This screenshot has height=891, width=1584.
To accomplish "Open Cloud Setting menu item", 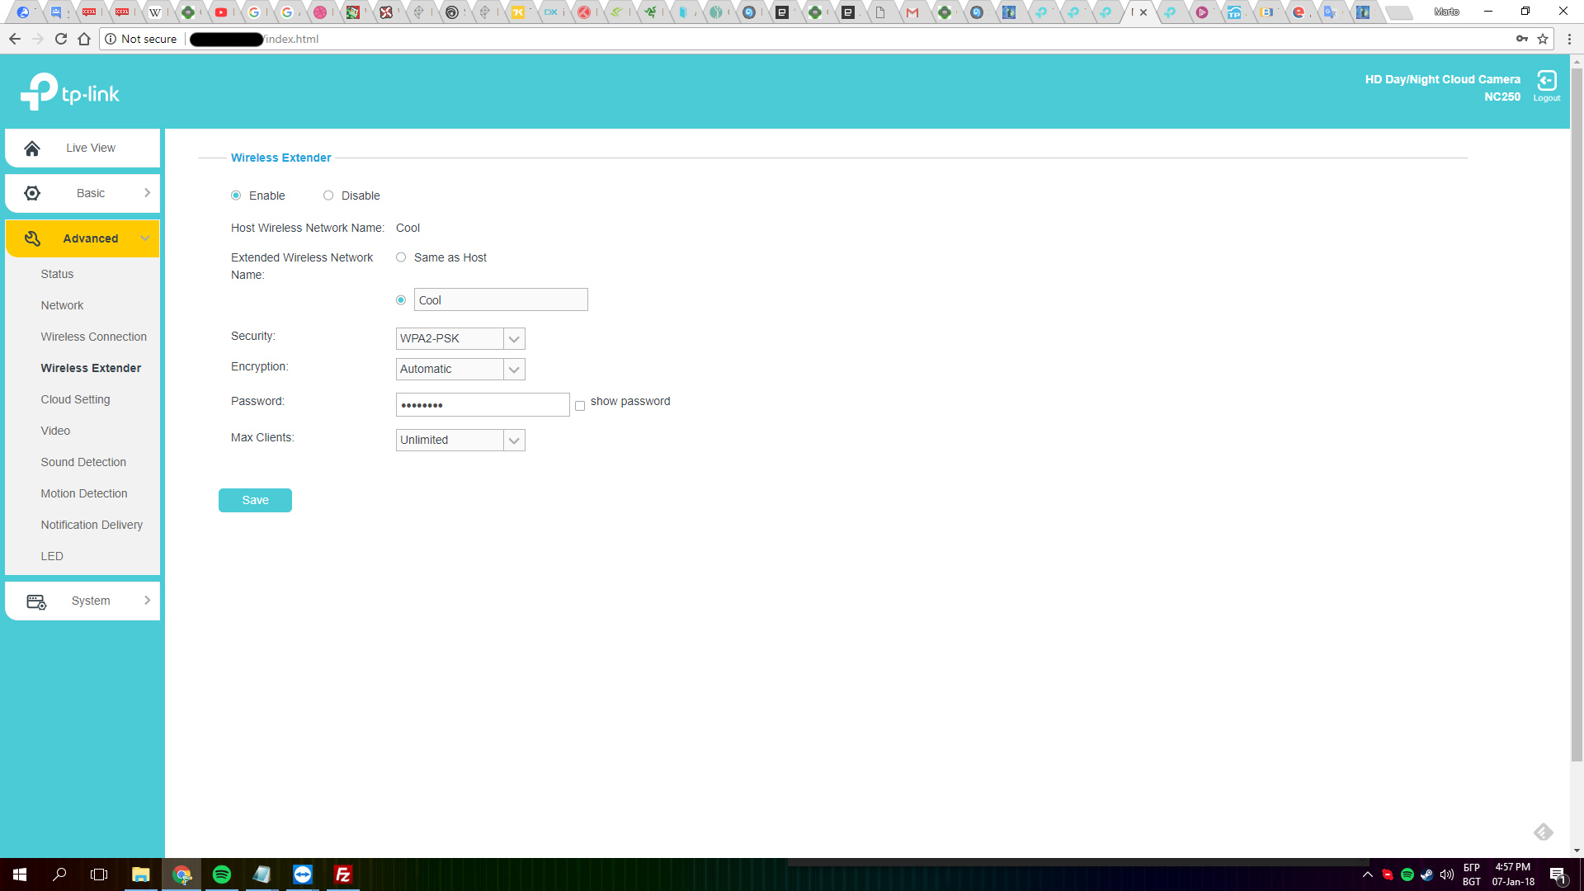I will (75, 399).
